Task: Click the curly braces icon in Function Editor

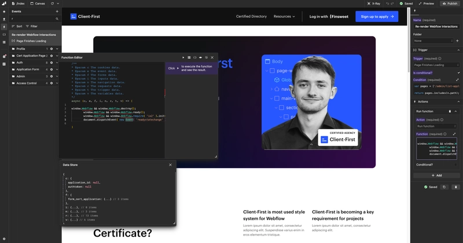Action: coord(194,58)
